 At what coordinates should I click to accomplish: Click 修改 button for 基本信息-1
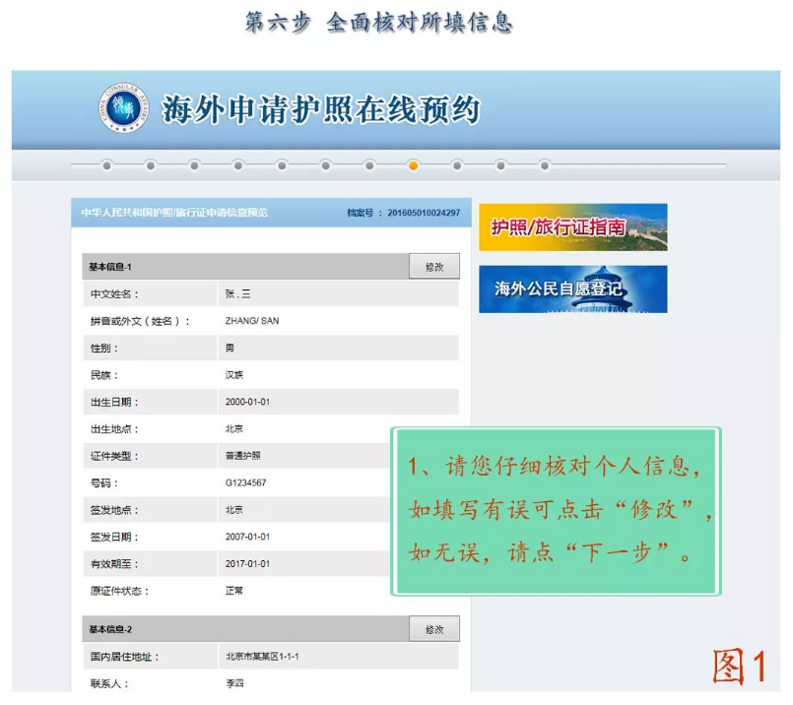pyautogui.click(x=434, y=267)
